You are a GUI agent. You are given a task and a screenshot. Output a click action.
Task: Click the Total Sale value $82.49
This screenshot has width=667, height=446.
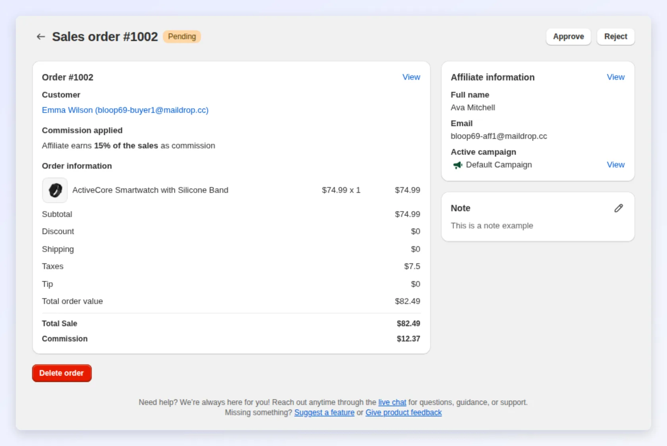pyautogui.click(x=408, y=324)
